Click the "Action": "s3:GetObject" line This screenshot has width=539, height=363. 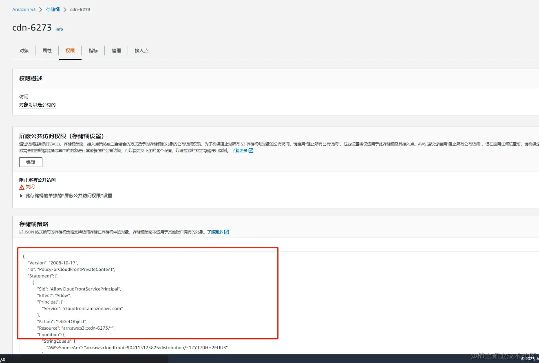[62, 321]
